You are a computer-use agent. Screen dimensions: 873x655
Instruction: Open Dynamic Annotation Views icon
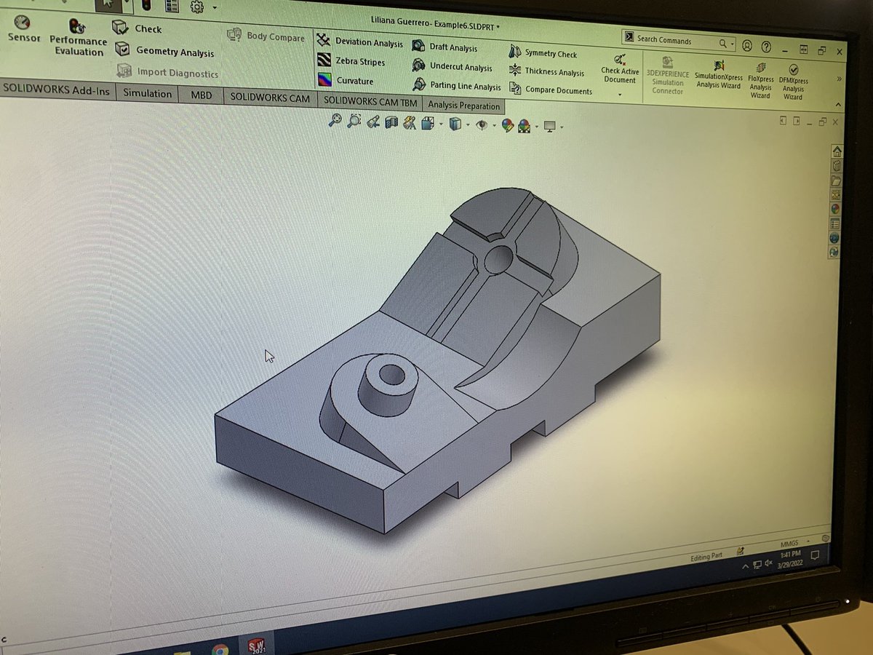[x=409, y=123]
